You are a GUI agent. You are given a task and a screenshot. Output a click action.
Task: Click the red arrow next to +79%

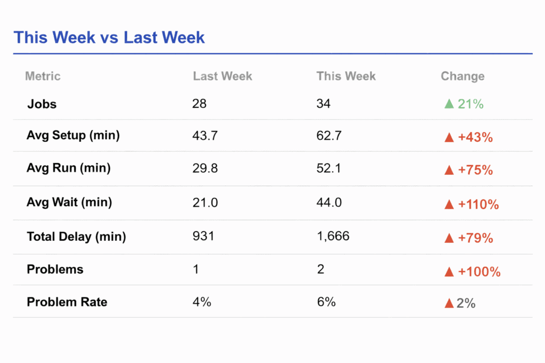coord(449,238)
